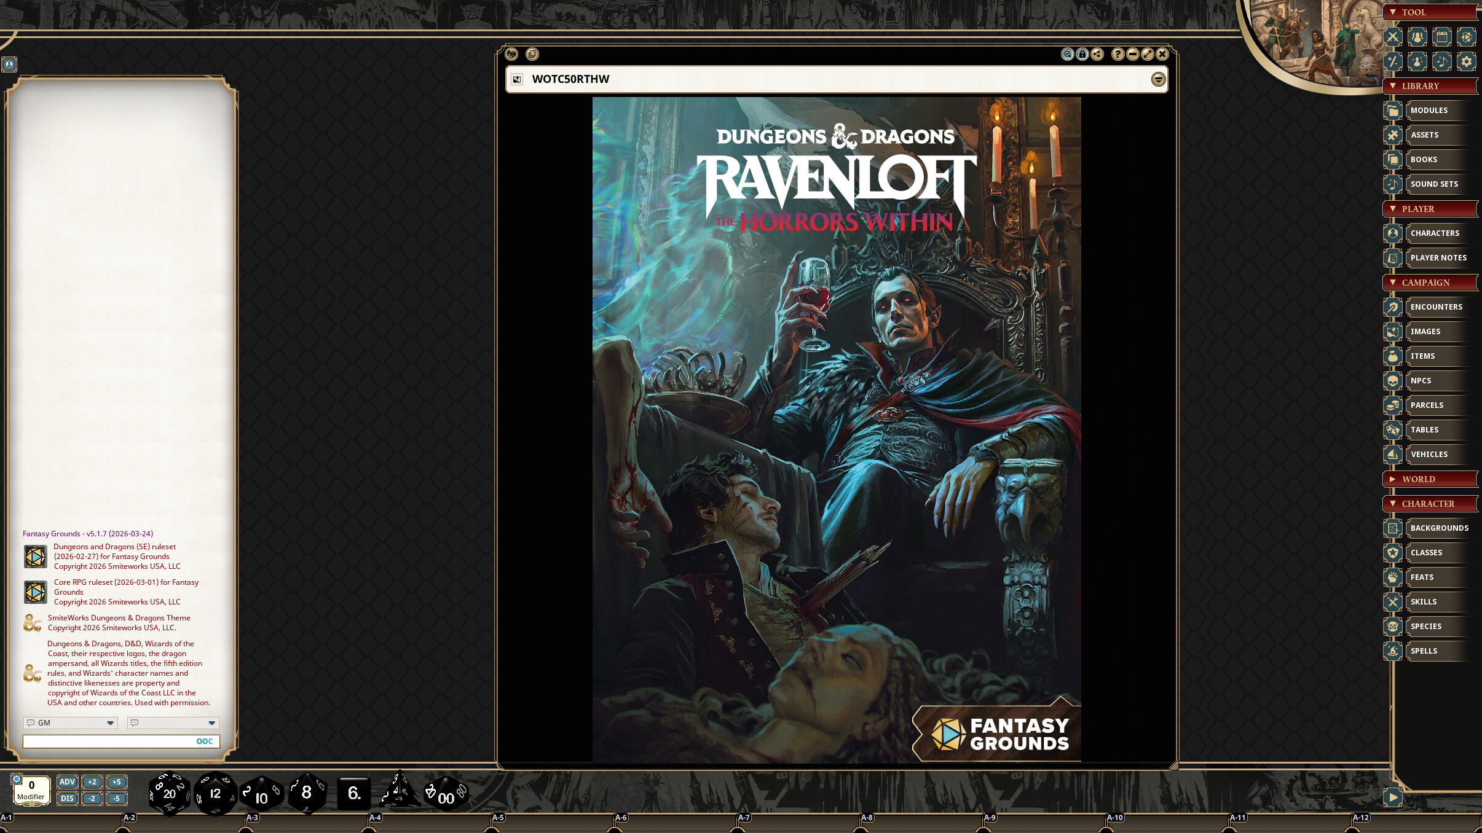
Task: Roll the d12 die
Action: point(215,793)
